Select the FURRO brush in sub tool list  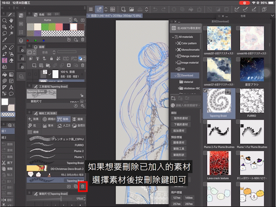pyautogui.click(x=56, y=145)
